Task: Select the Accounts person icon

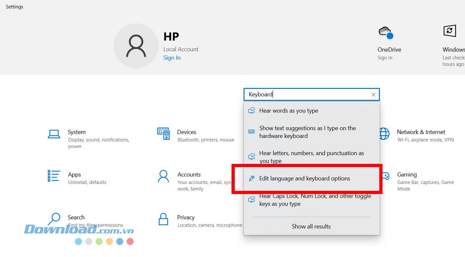Action: click(x=163, y=176)
